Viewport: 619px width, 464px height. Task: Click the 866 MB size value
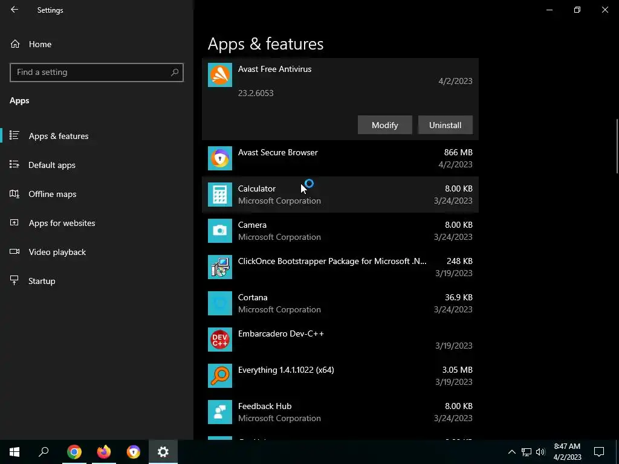[458, 152]
